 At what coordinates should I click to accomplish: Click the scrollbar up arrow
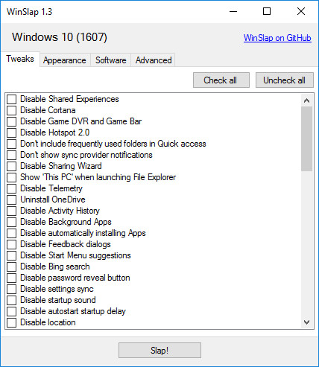click(x=307, y=100)
